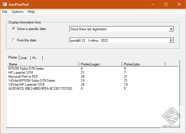Select the 'Since a specific date' radio button
This screenshot has width=186, height=134.
(14, 29)
